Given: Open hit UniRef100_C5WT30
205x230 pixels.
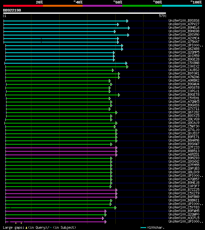Looking at the screenshot, I should (184, 126).
